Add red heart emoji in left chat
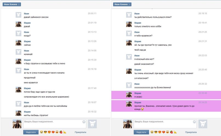The image size is (221, 136). pyautogui.click(x=53, y=132)
